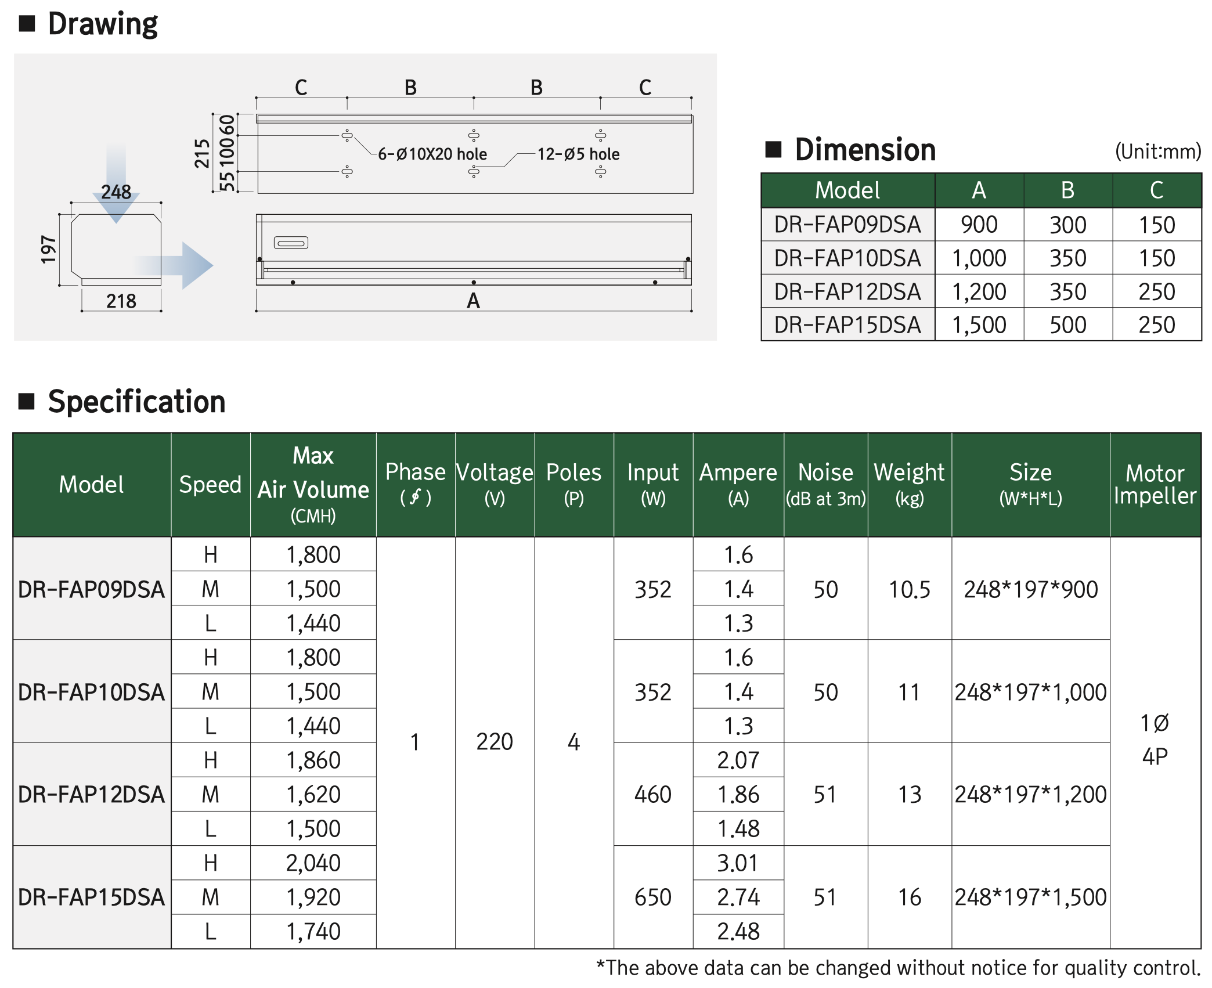The width and height of the screenshot is (1212, 988).
Task: Click size 248*197*1,500 cell
Action: (x=1030, y=897)
